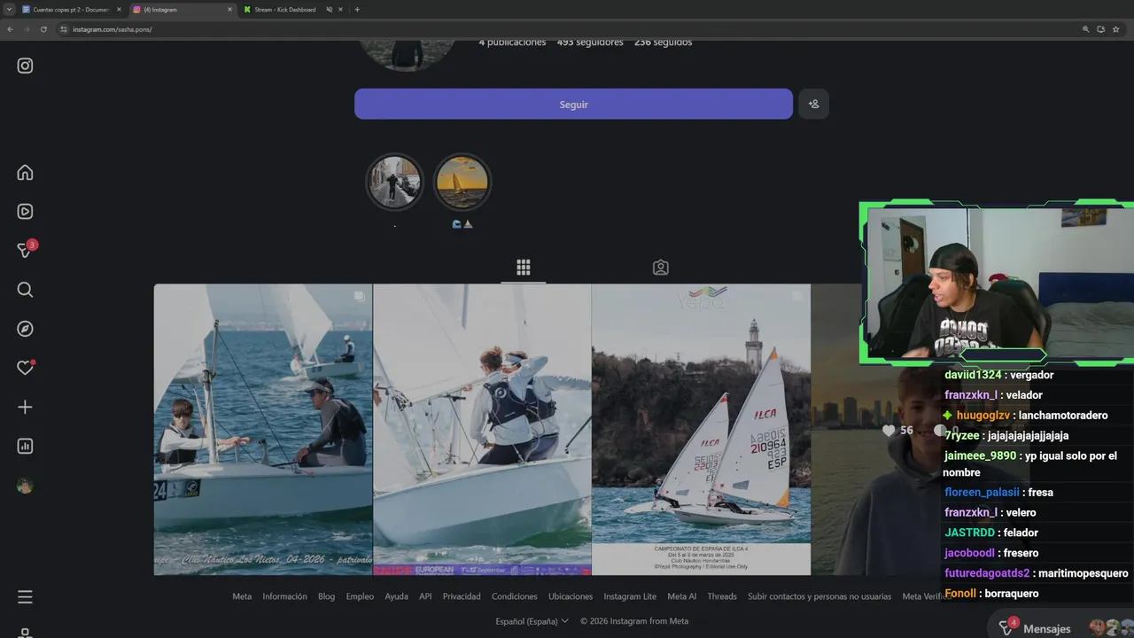Open the Ayuda footer link
The height and width of the screenshot is (638, 1134).
(x=396, y=596)
